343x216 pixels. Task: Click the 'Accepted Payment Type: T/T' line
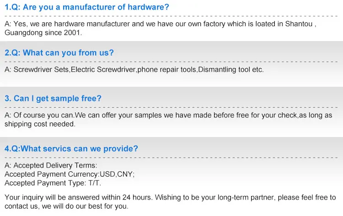(53, 183)
